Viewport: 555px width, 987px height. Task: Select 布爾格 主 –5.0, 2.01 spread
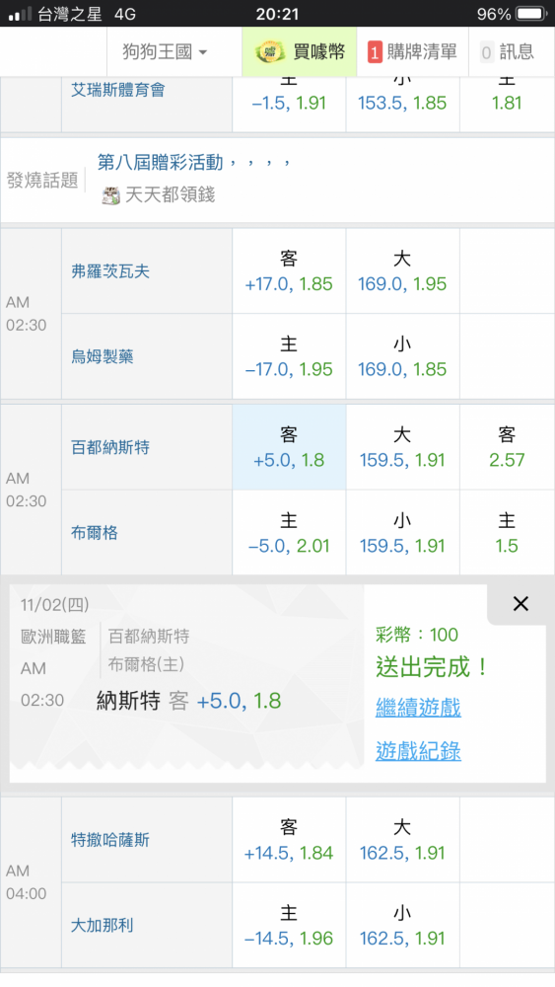coord(289,533)
